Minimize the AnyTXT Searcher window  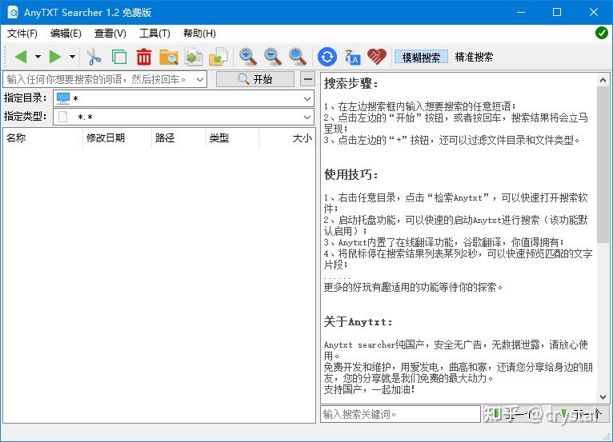pos(521,12)
